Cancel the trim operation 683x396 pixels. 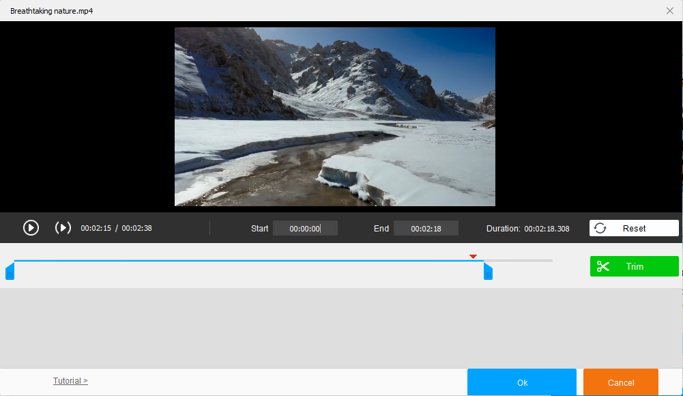click(x=620, y=382)
